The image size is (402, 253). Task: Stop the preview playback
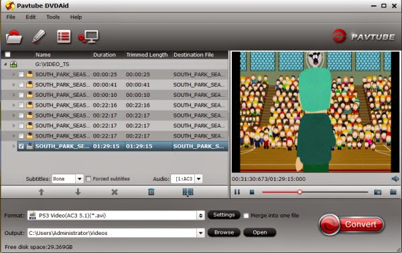pyautogui.click(x=252, y=192)
